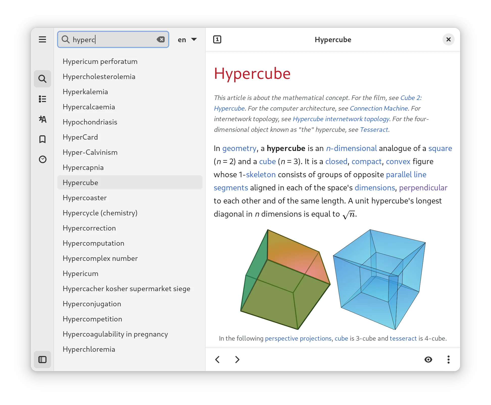Open the geometry link in article
The height and width of the screenshot is (405, 491).
[239, 148]
